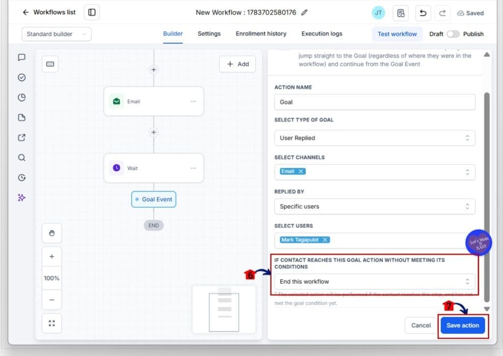503x356 pixels.
Task: Zoom out the canvas
Action: (52, 300)
